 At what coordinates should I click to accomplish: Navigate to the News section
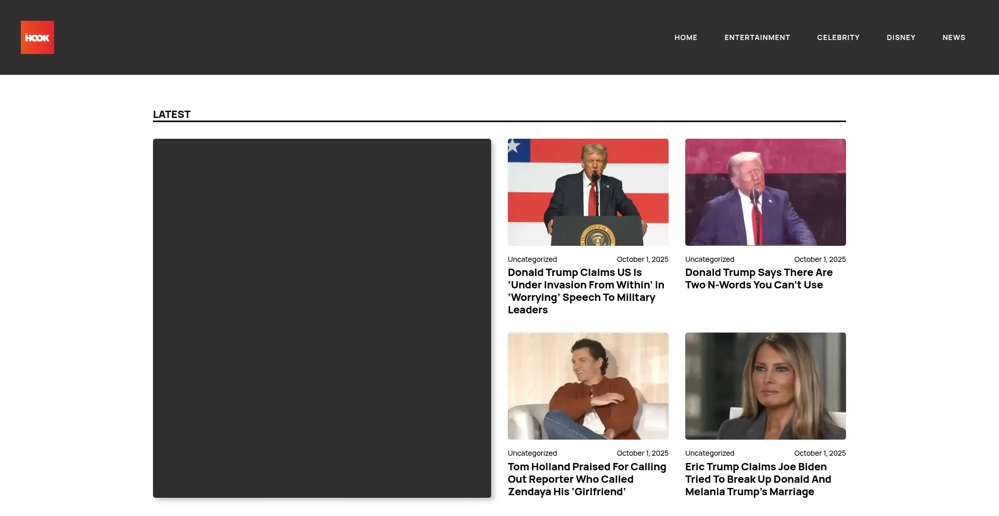[953, 37]
